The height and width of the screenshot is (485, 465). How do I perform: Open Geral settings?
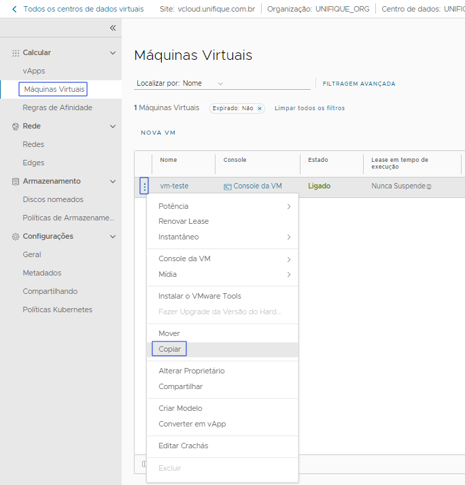(32, 255)
